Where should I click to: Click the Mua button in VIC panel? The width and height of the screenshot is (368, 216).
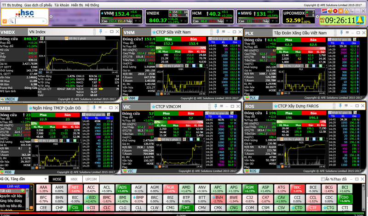[x=166, y=113]
